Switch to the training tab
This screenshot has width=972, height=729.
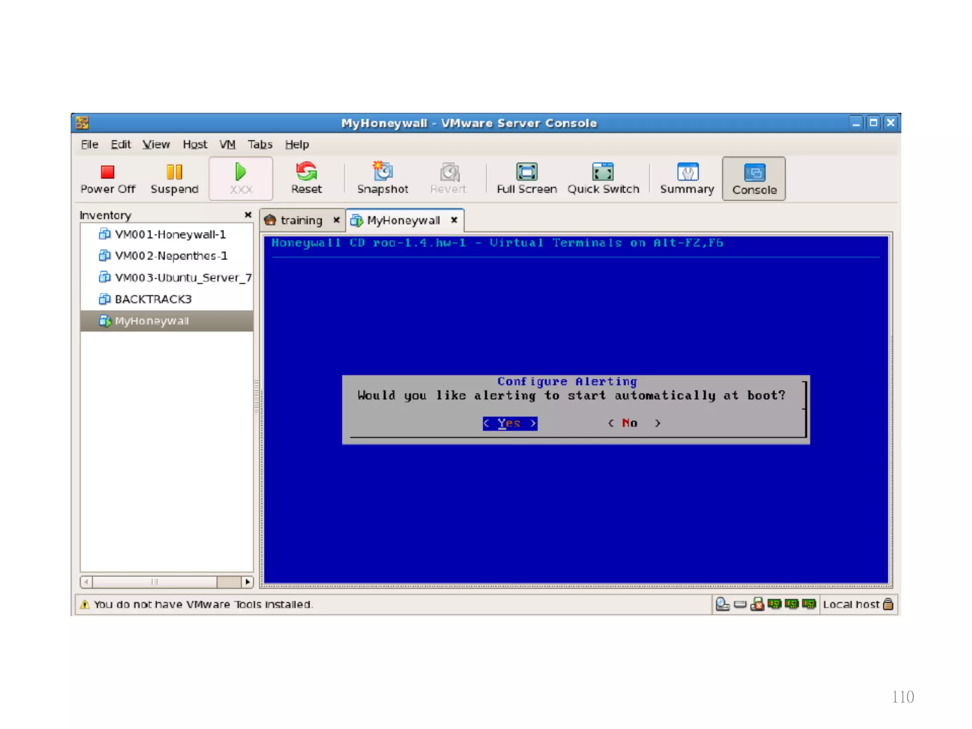pyautogui.click(x=301, y=220)
